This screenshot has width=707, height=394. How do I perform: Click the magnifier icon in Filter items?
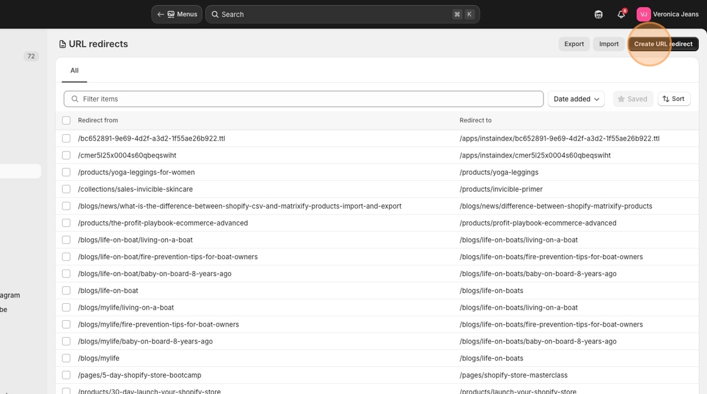(75, 99)
